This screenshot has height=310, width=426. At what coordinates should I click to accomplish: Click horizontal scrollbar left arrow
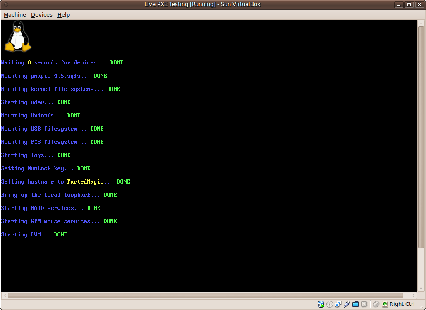pos(4,296)
